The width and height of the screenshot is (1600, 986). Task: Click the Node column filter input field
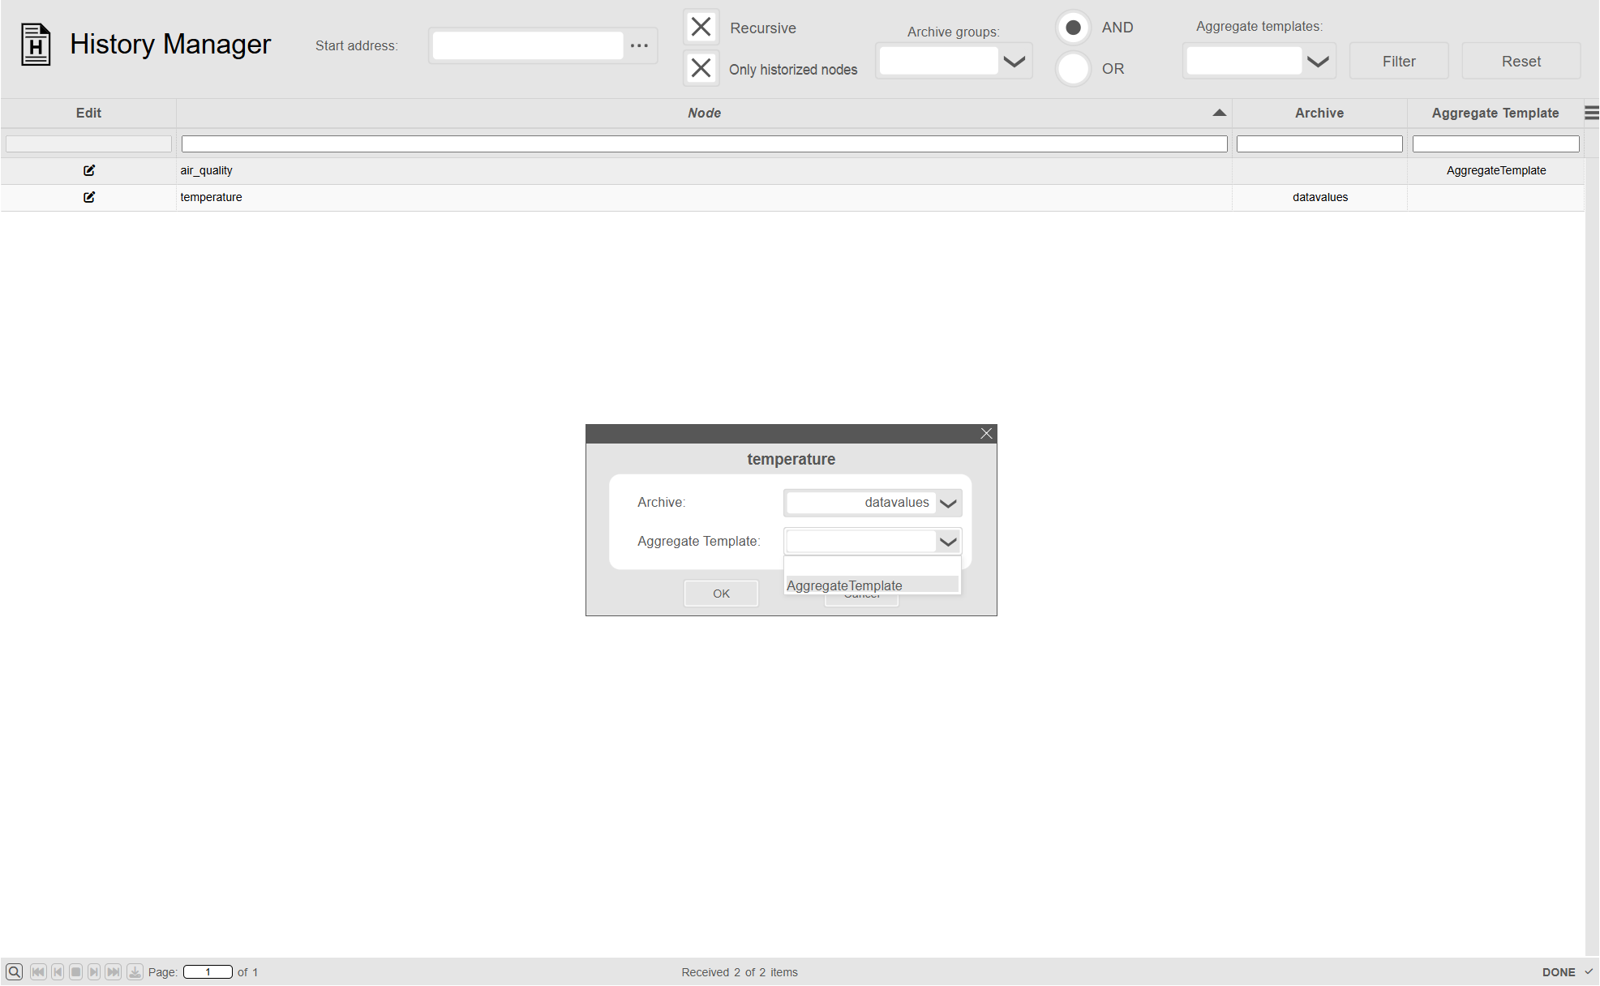[x=704, y=144]
